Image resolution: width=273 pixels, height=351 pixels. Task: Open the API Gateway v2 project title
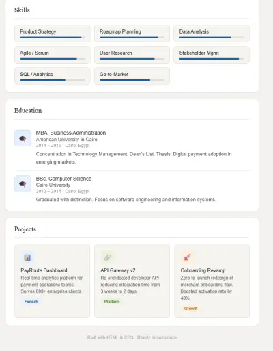click(x=118, y=270)
